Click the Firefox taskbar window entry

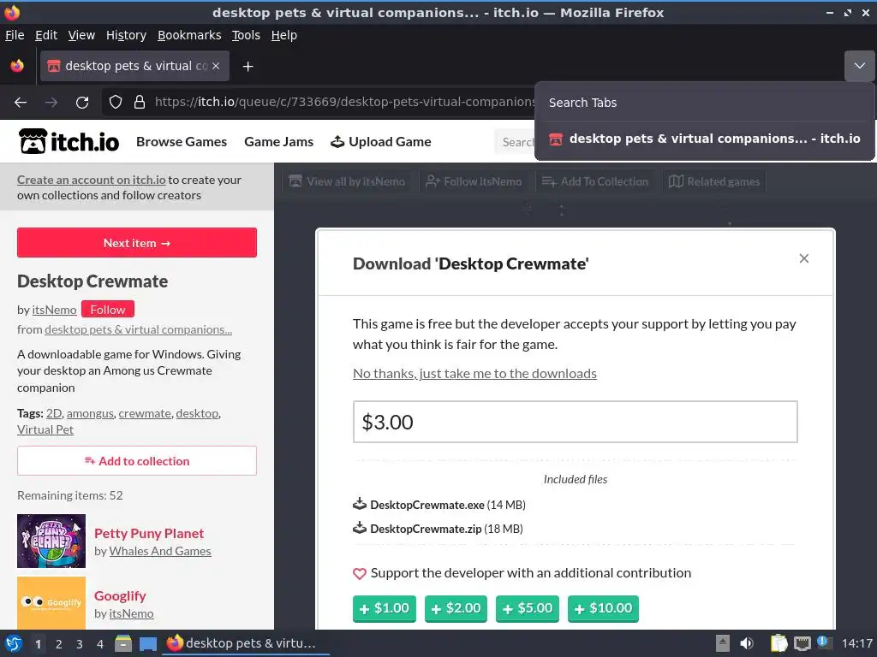coord(246,643)
